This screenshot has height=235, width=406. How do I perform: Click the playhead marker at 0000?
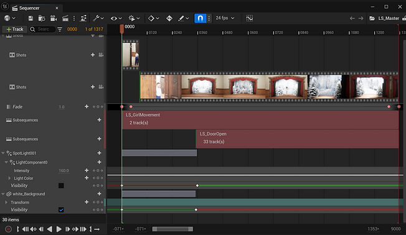tap(121, 29)
